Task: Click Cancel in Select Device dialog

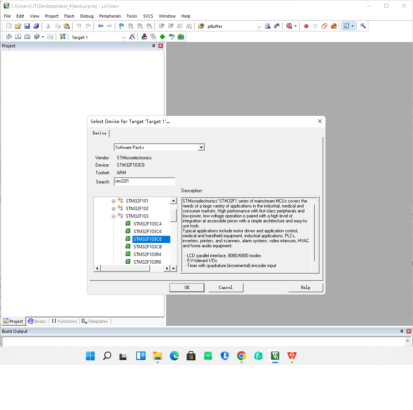Action: pos(226,287)
